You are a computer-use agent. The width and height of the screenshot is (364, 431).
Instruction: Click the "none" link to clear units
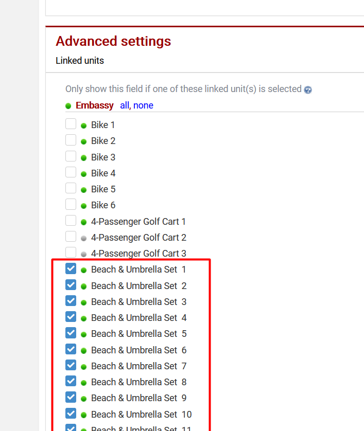point(143,105)
